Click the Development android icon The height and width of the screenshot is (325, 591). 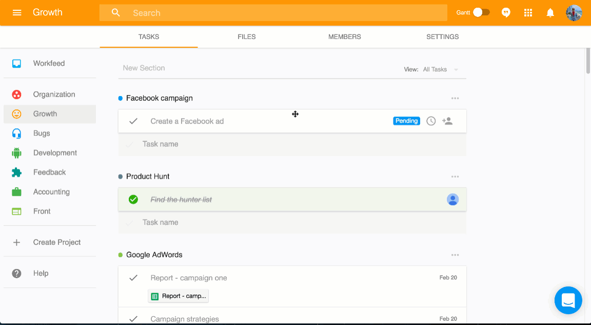[x=16, y=152]
